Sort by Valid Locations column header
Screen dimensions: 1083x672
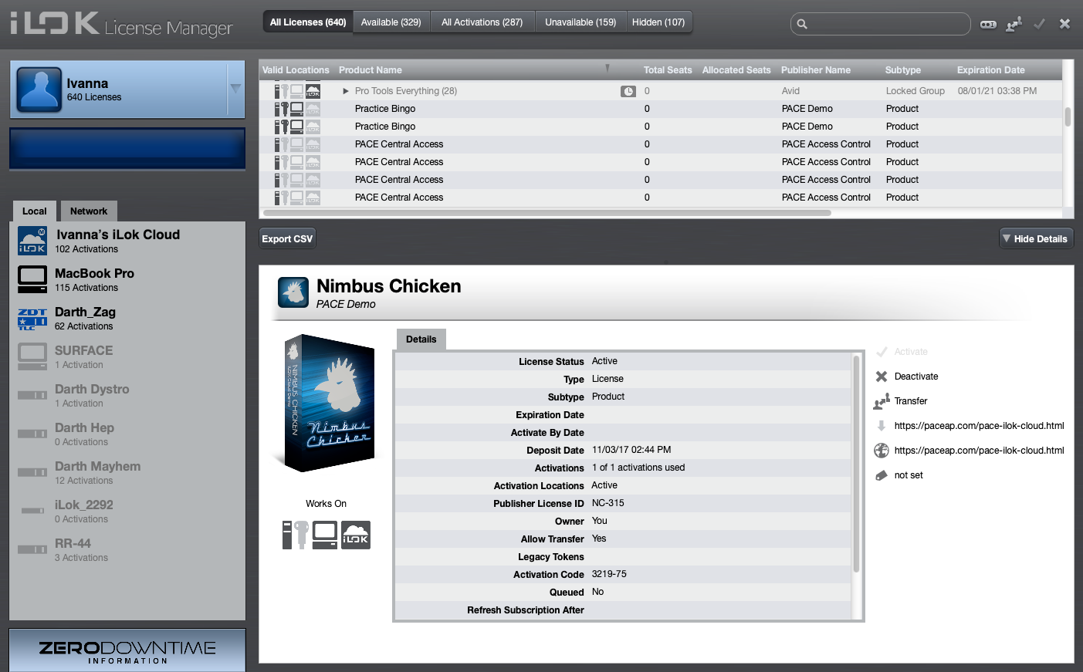pyautogui.click(x=296, y=69)
